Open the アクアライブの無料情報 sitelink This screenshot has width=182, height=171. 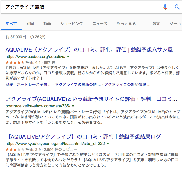(127, 85)
